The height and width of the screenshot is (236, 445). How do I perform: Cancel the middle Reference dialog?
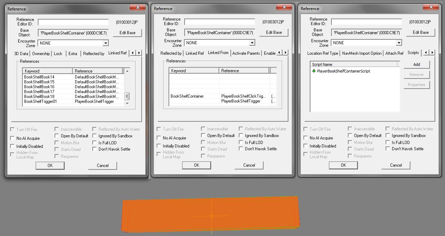click(249, 165)
